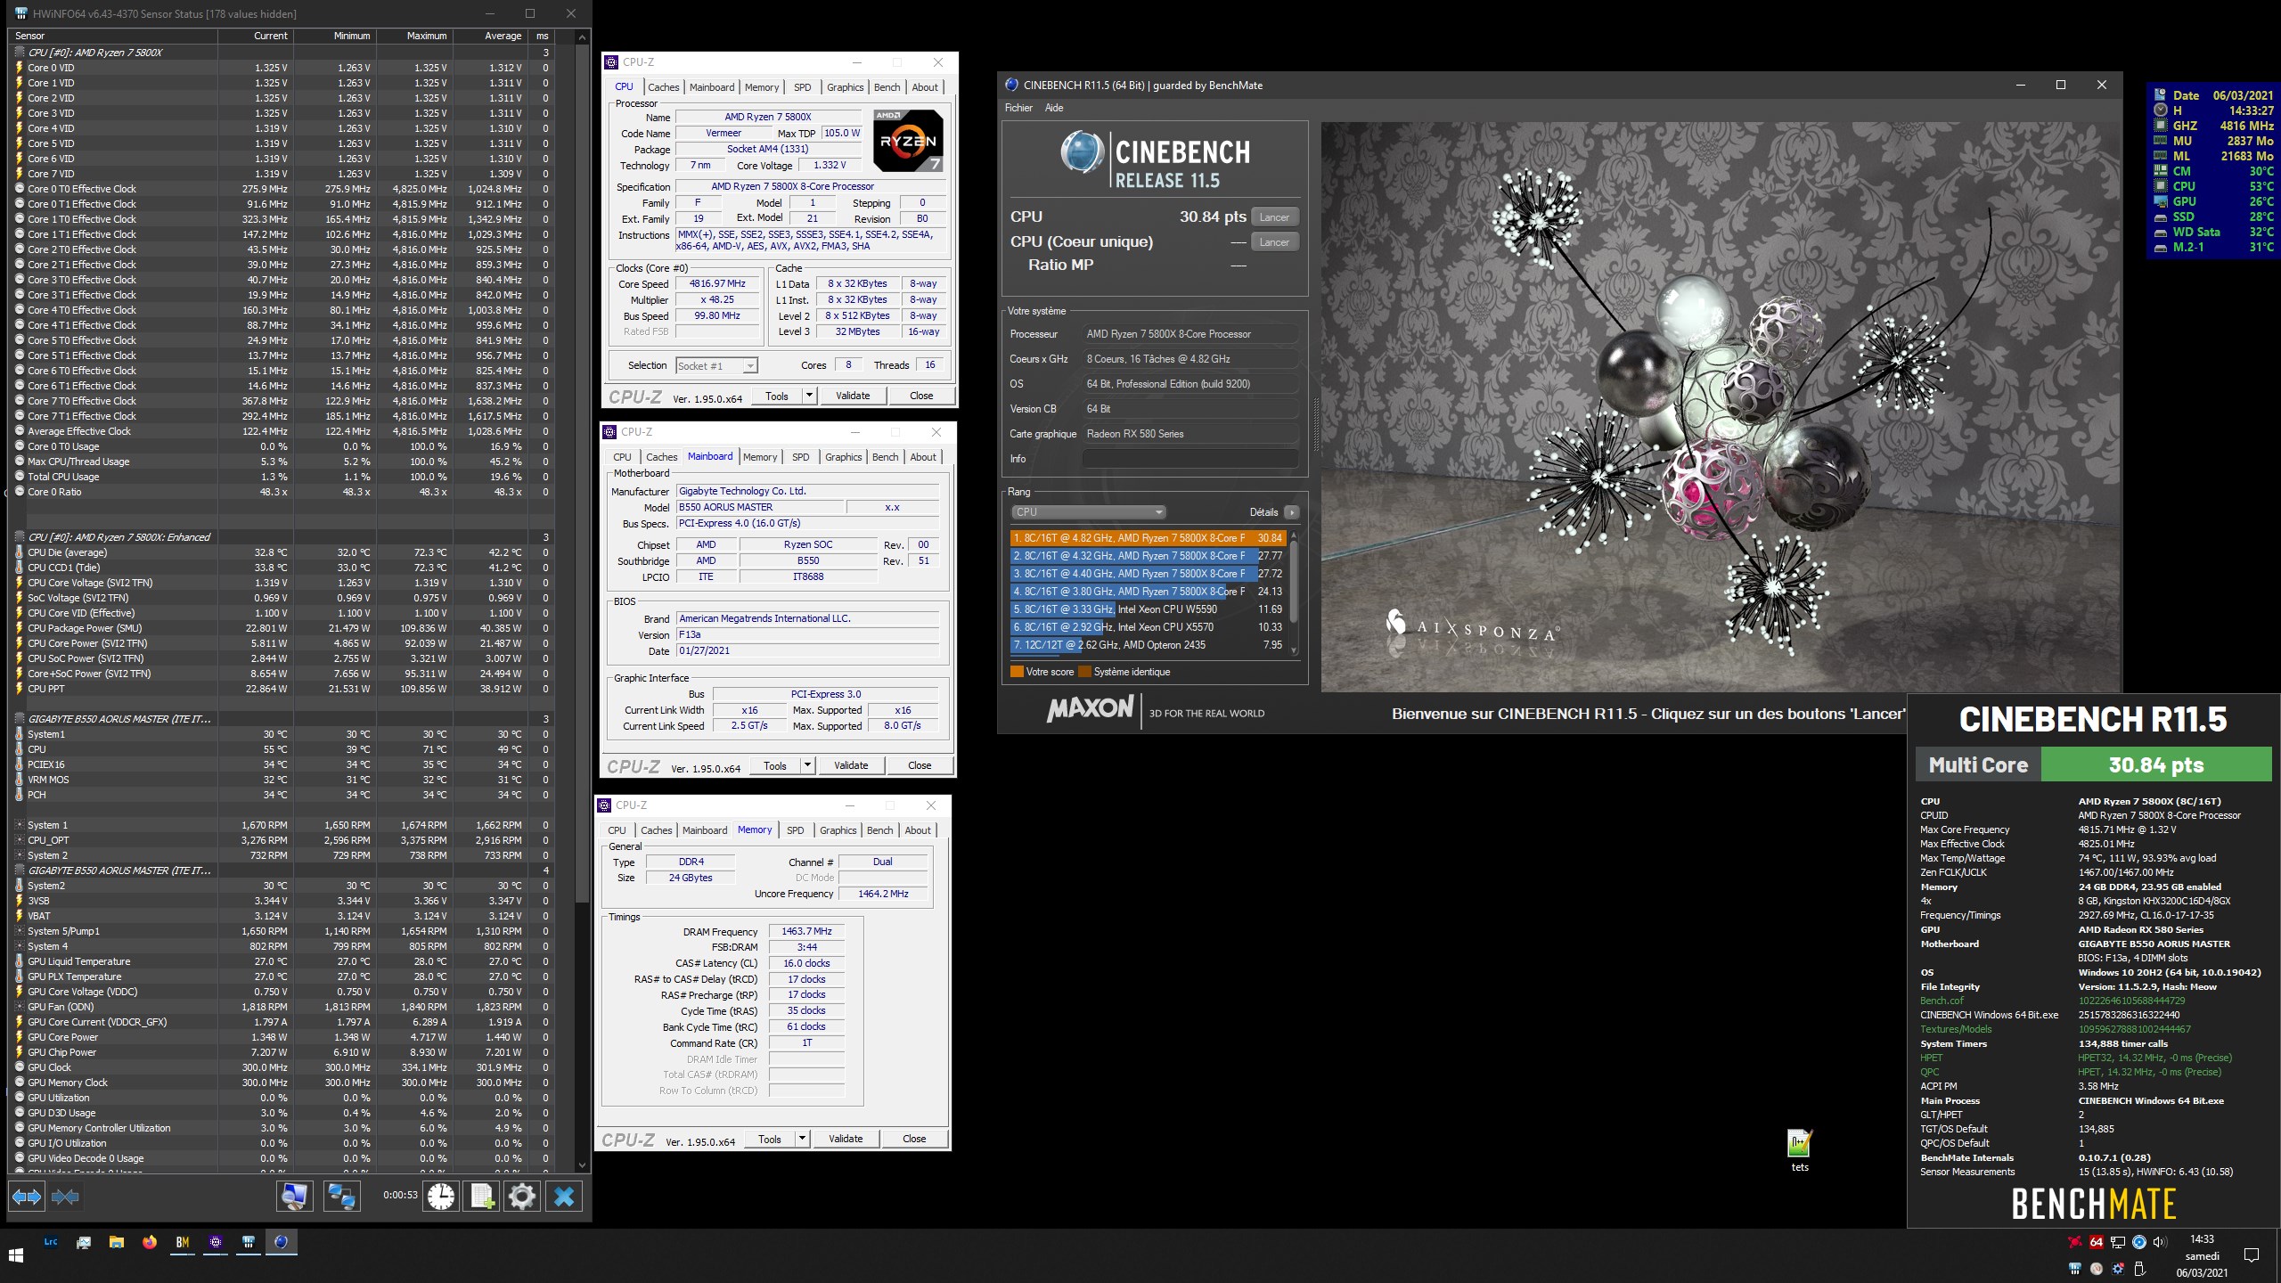Select ranking entry 'Intel Xeon CPU W5590'
Image resolution: width=2281 pixels, height=1283 pixels.
tap(1148, 609)
